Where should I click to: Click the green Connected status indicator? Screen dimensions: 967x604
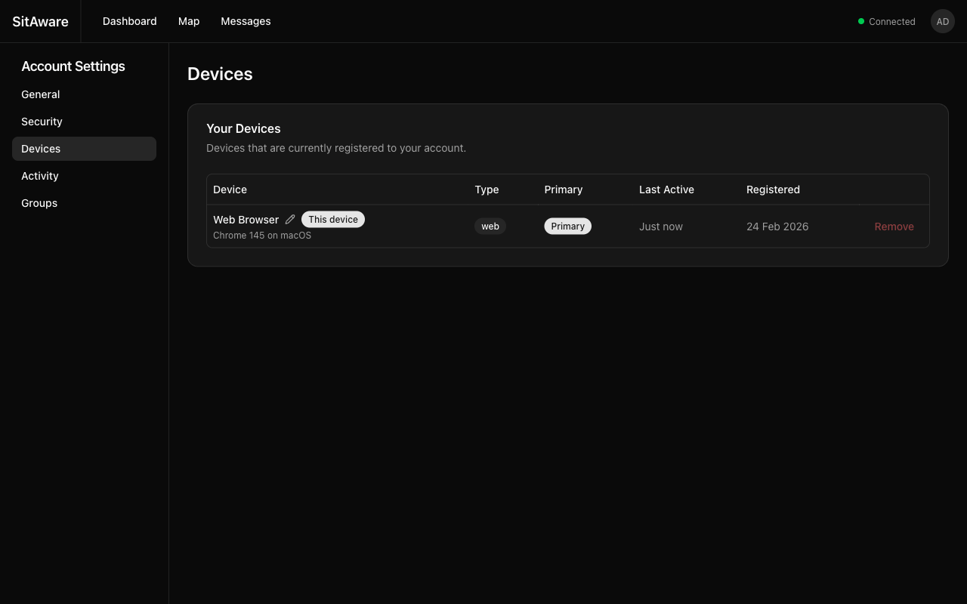pos(886,22)
